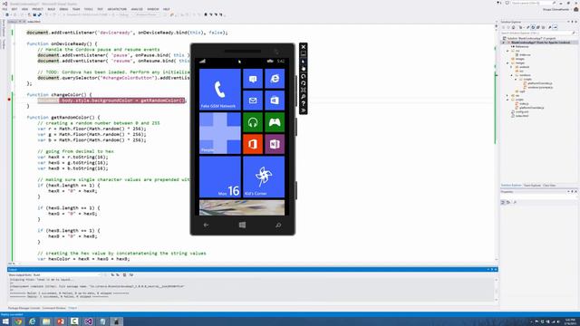Screen dimensions: 580x326
Task: Switch to Visual Studio on the taskbar
Action: click(x=89, y=321)
